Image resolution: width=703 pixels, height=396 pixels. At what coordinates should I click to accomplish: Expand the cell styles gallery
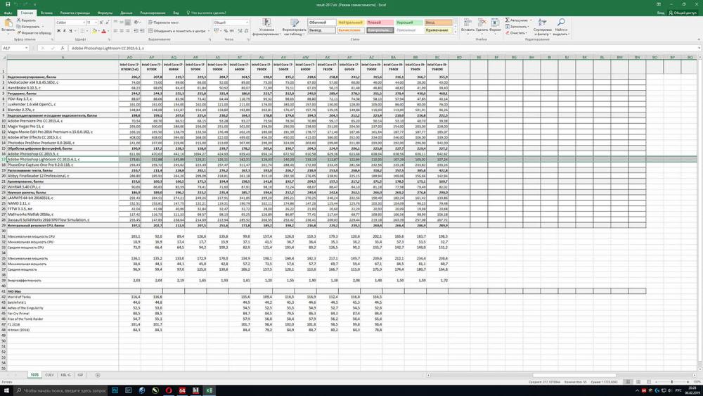tap(455, 32)
